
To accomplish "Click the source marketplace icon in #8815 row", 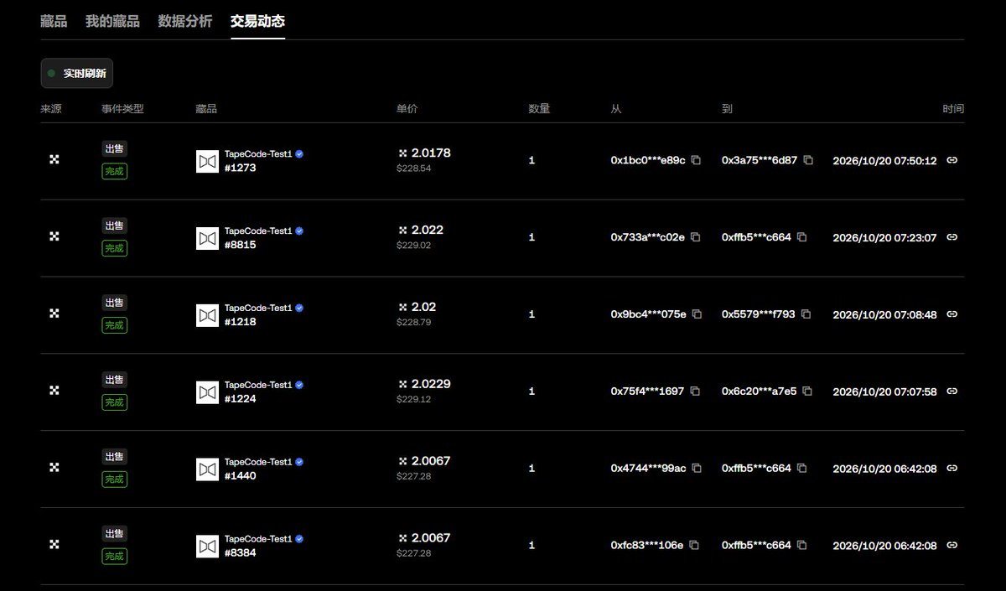I will coord(54,236).
